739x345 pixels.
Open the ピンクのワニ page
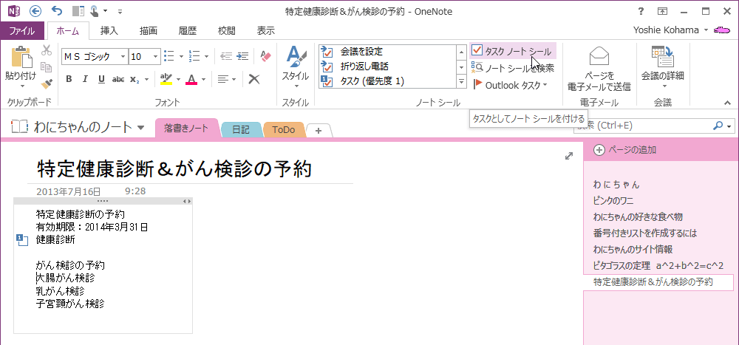click(613, 201)
